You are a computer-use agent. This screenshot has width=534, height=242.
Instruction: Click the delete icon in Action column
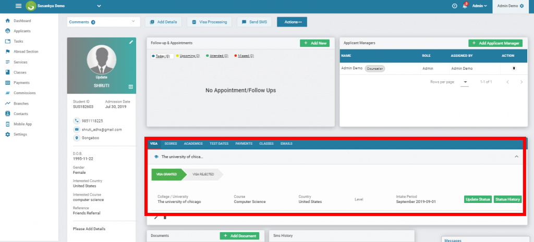(514, 68)
